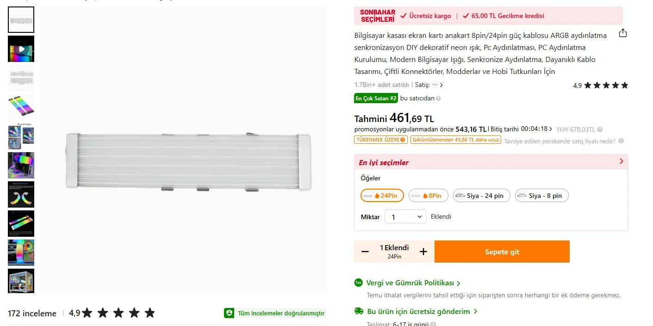Choose the 'Siya - 24 pin' variant
This screenshot has height=326, width=653.
tap(481, 196)
